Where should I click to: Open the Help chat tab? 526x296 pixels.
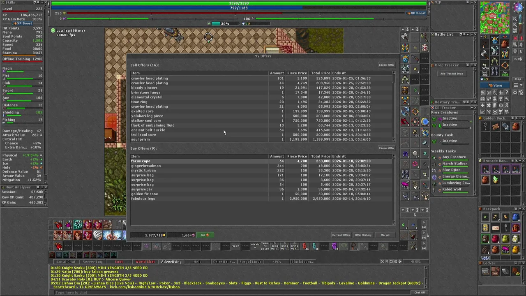(198, 261)
